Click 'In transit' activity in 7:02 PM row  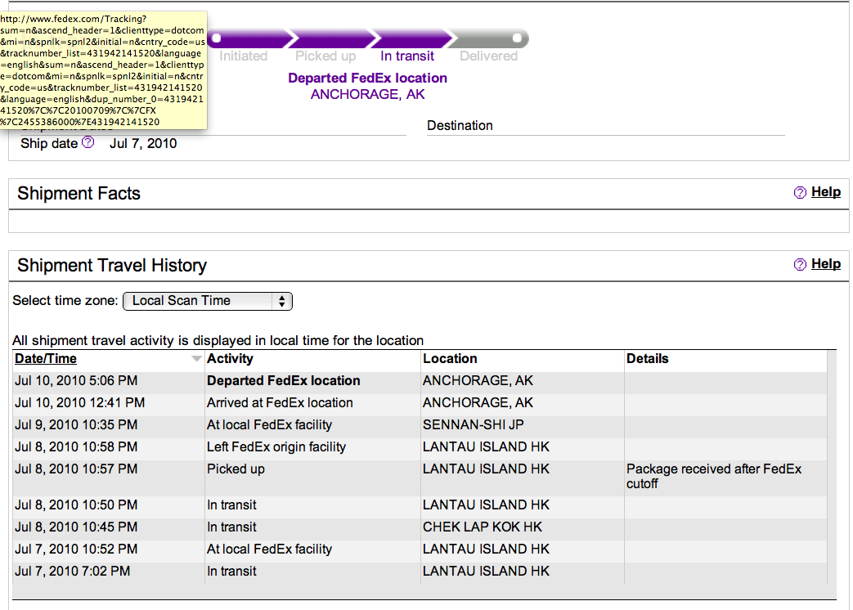click(x=231, y=572)
